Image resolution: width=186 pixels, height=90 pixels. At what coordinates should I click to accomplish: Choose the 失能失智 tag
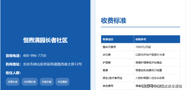[x=46, y=82]
